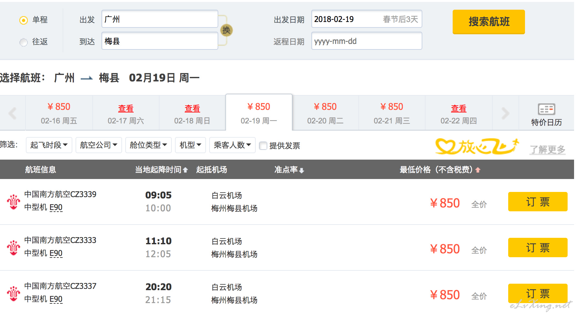This screenshot has height=316, width=576.
Task: Click departure time 11:10
Action: [x=159, y=241]
